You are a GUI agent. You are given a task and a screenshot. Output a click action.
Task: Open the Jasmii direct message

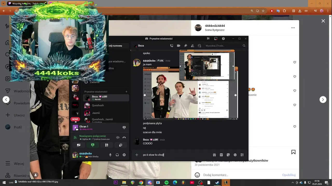(106, 113)
